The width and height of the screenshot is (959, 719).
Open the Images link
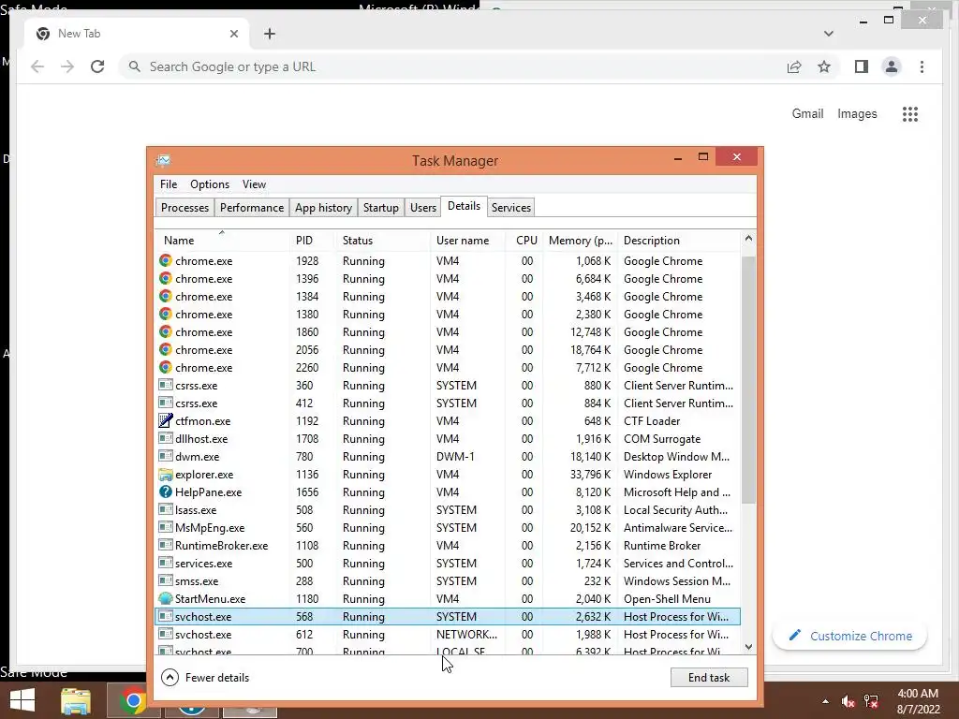pyautogui.click(x=857, y=113)
